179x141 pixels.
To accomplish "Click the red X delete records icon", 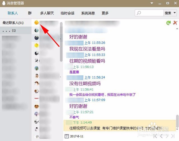I will [x=175, y=23].
